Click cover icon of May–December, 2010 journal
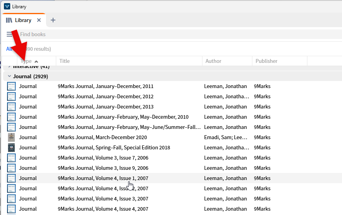Viewport: 342px width, 215px height. (11, 117)
